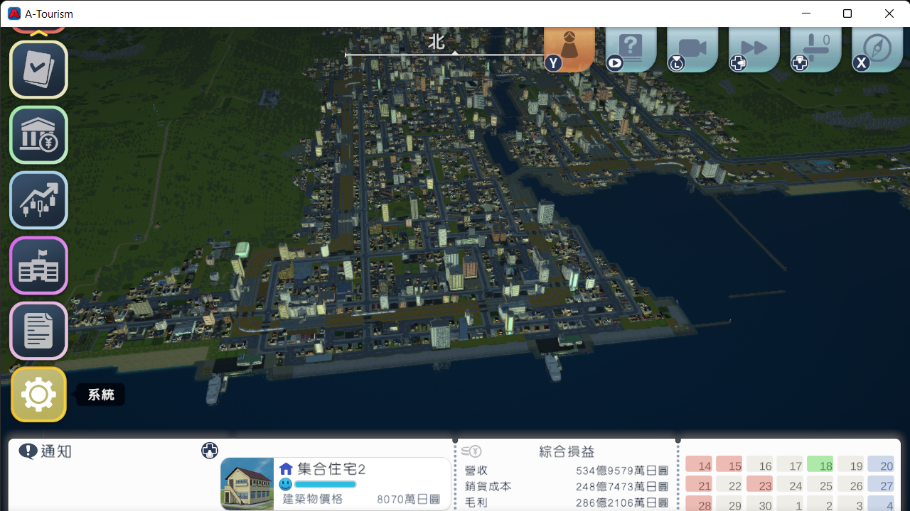Open the stock market chart menu
Image resolution: width=910 pixels, height=511 pixels.
coord(38,200)
